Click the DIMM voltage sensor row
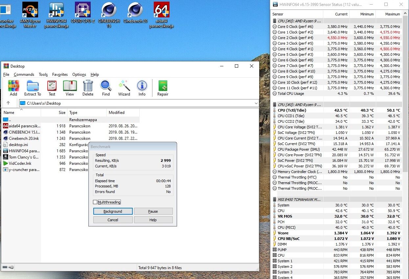The image size is (409, 279). click(x=337, y=244)
